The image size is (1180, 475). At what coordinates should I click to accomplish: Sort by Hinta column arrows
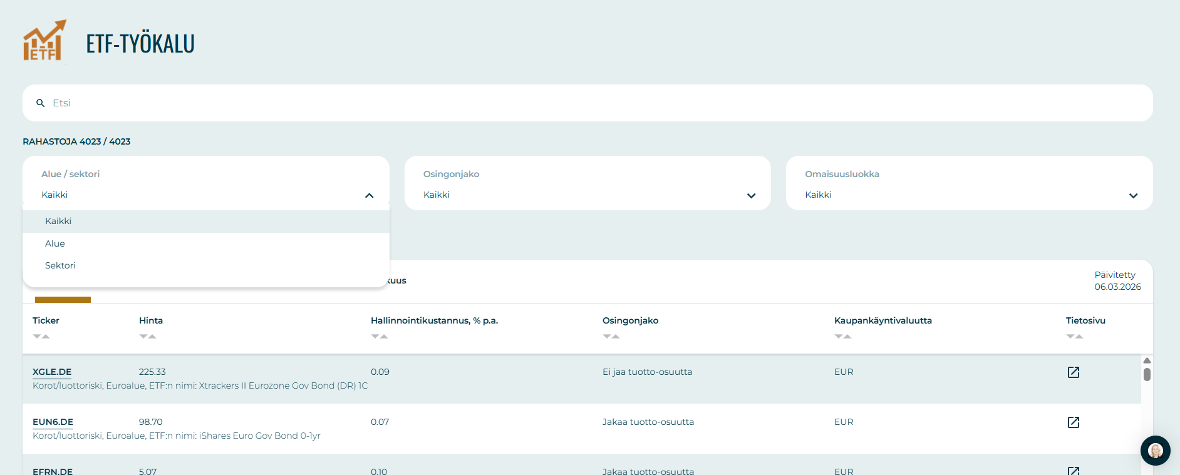[148, 337]
